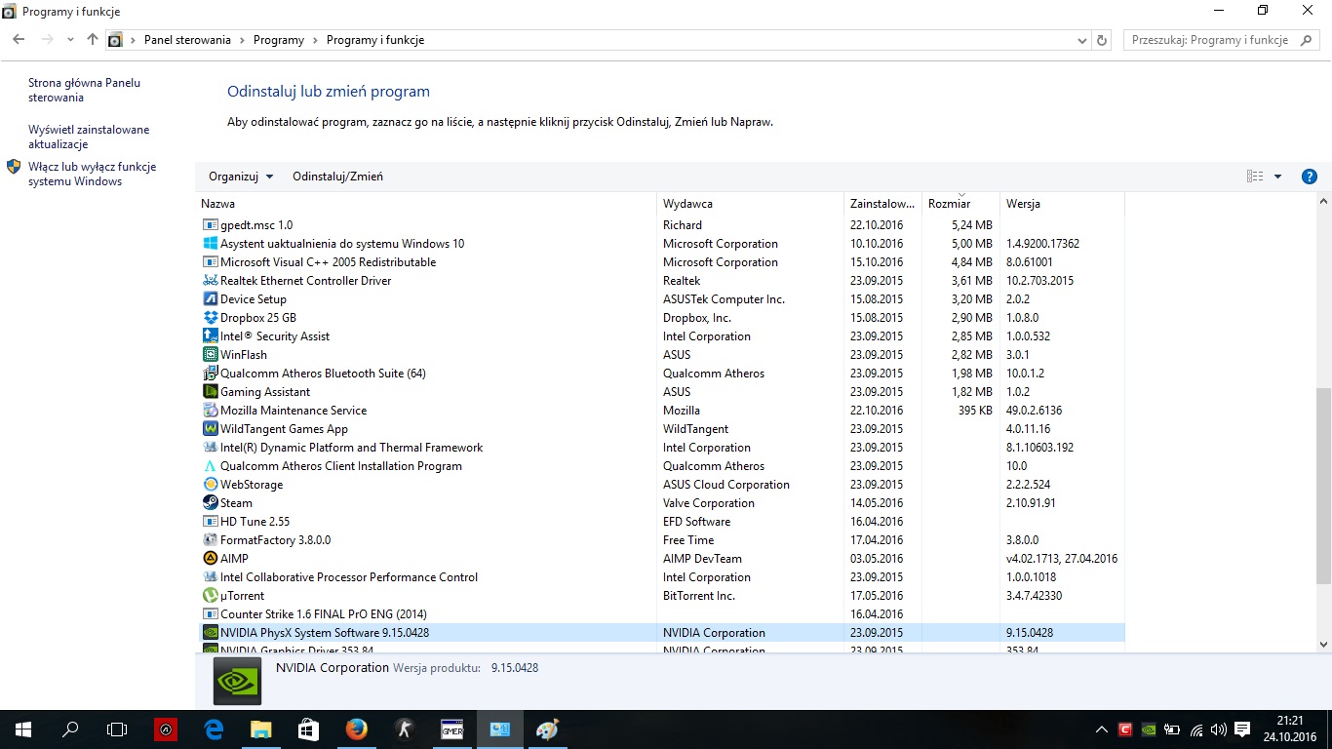This screenshot has height=749, width=1332.
Task: Click the Mozilla Maintenance Service icon
Action: click(x=210, y=411)
